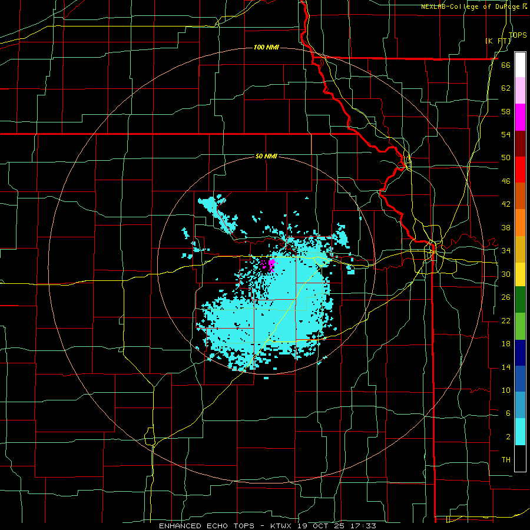Click the yellow 34 kft legend swatch

tap(520, 274)
